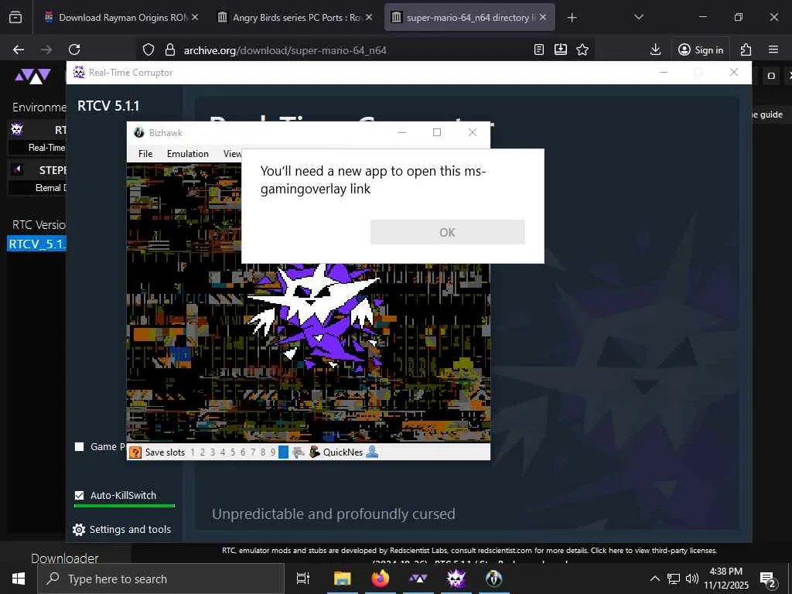Click the Windows Start button
792x594 pixels.
click(x=19, y=579)
